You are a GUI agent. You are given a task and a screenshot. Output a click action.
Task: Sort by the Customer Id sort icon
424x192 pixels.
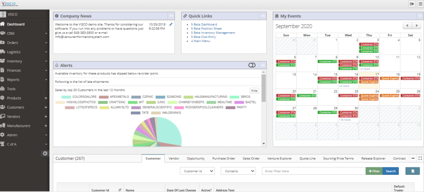click(120, 190)
